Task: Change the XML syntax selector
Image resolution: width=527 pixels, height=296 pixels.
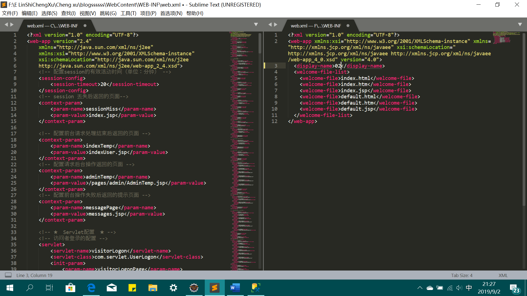Action: [503, 275]
